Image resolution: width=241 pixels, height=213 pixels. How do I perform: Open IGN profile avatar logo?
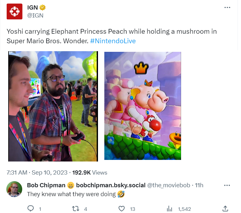[14, 11]
